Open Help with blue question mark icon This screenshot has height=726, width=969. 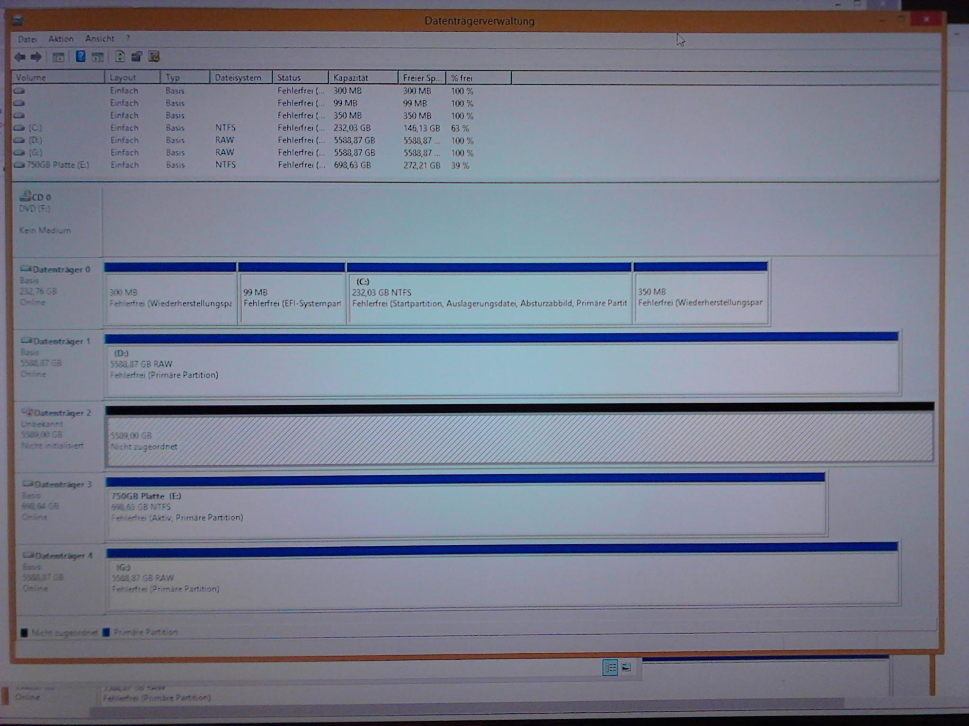point(80,57)
